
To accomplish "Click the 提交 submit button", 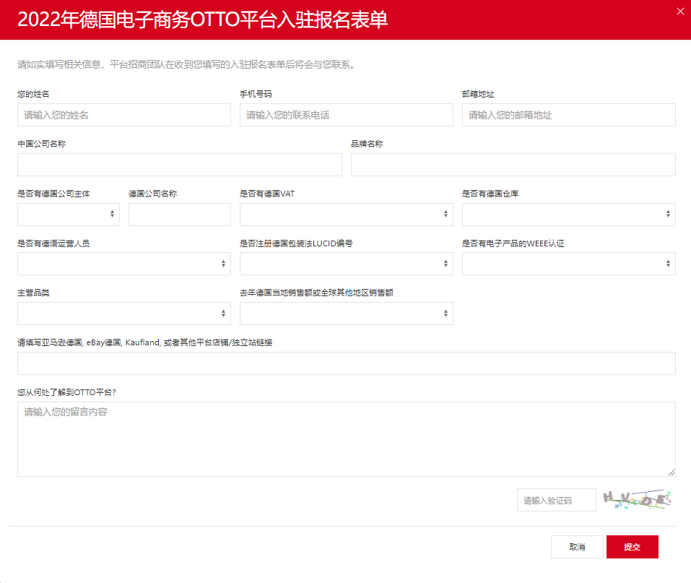I will [x=632, y=547].
